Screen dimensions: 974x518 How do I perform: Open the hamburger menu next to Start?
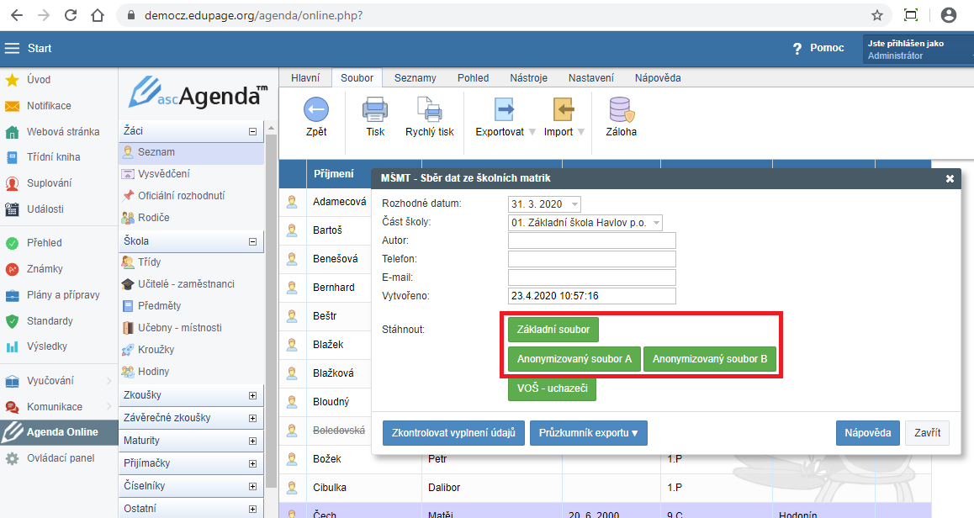(13, 49)
